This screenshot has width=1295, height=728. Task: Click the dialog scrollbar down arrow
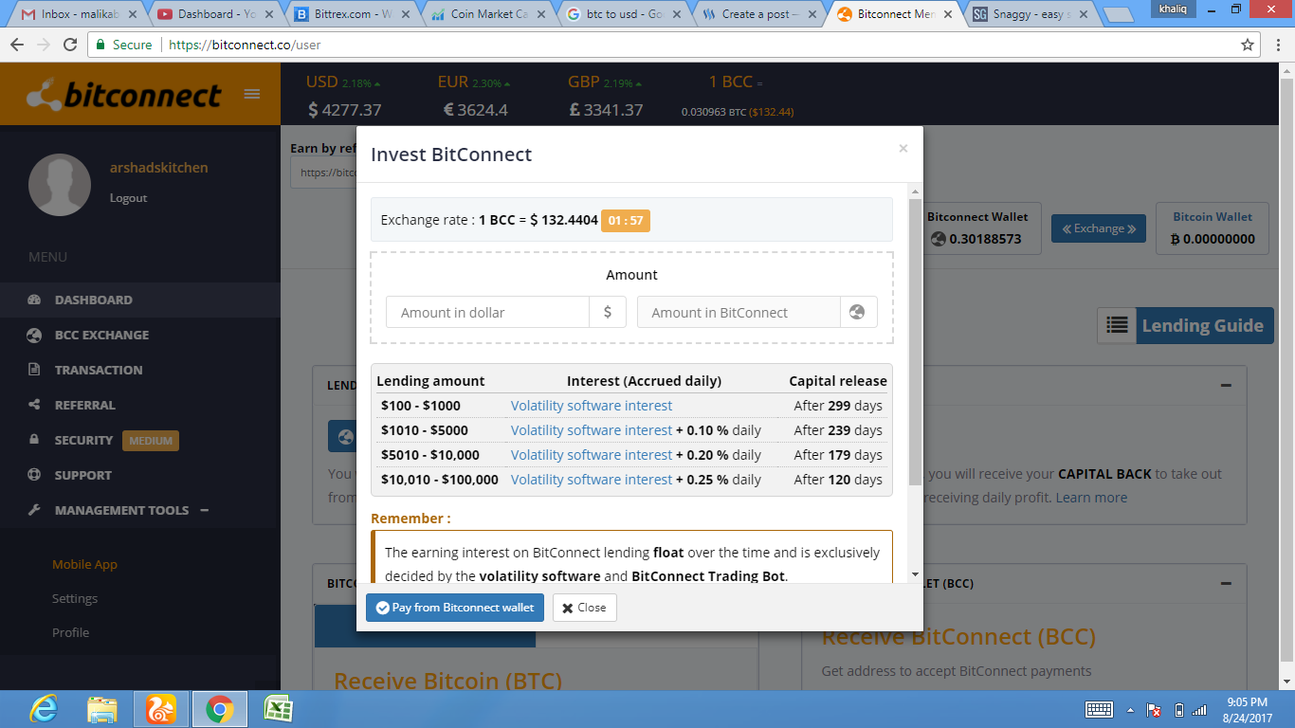[x=915, y=574]
